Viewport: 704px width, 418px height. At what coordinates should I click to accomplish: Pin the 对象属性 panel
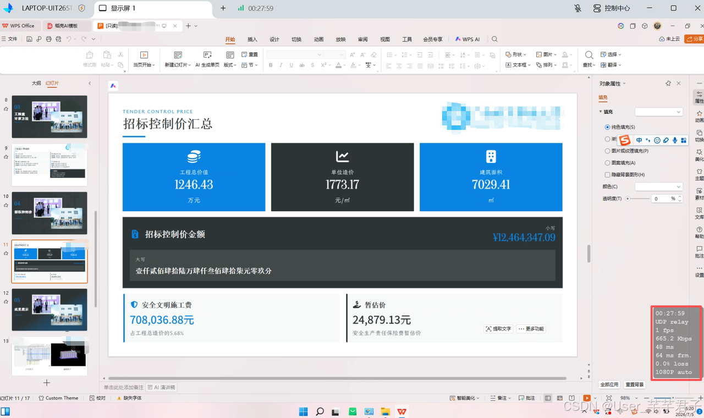[668, 84]
